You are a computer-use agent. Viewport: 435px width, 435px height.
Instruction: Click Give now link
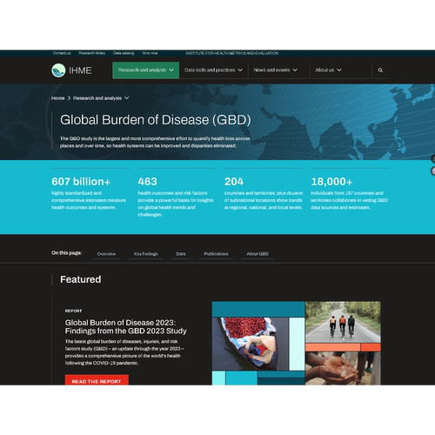point(150,53)
